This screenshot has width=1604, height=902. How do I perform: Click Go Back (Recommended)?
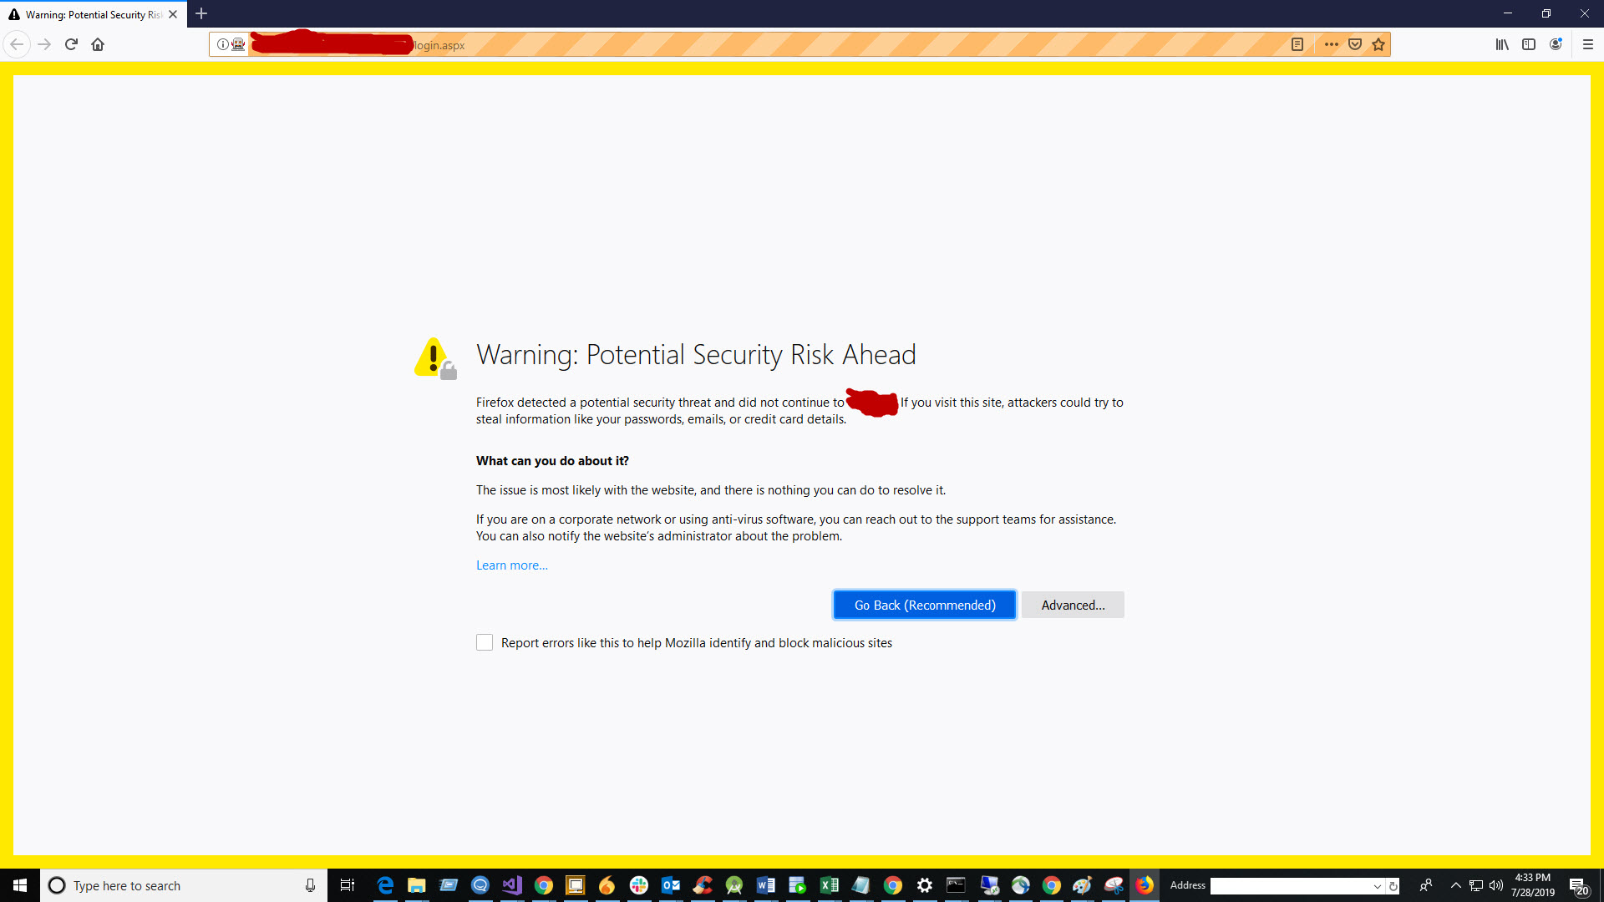(923, 605)
